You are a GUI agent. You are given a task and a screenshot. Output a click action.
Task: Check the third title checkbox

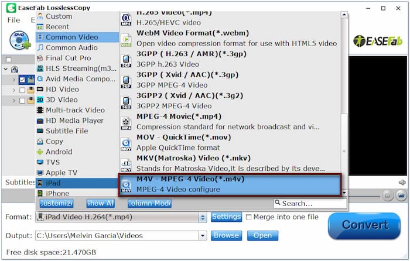22,101
